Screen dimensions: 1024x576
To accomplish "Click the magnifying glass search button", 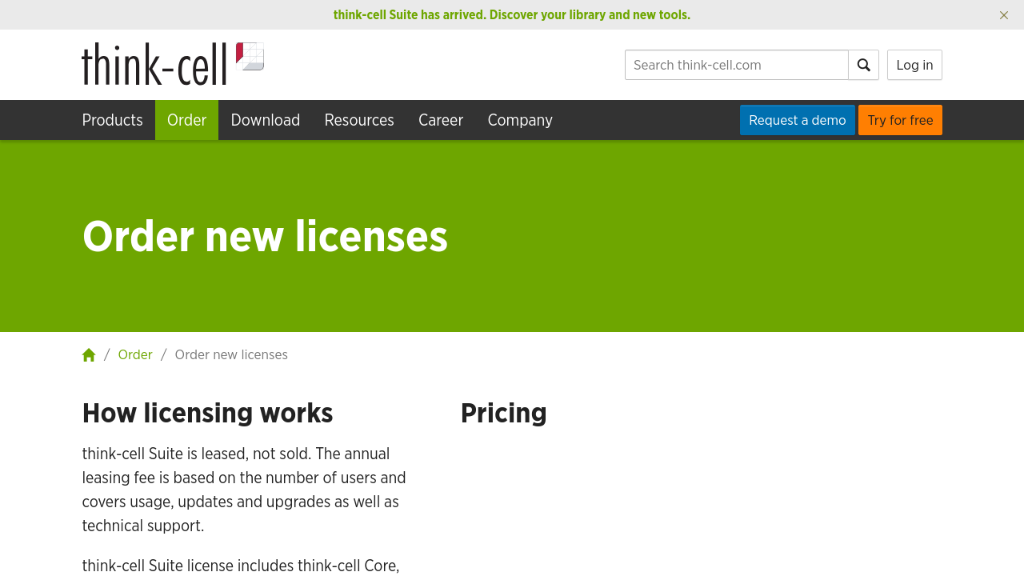I will pyautogui.click(x=863, y=65).
